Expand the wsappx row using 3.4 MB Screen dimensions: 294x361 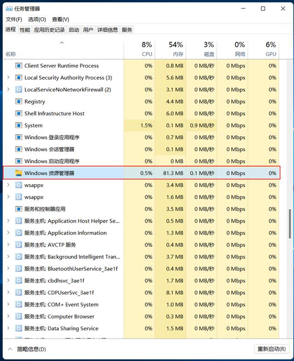tap(9, 185)
